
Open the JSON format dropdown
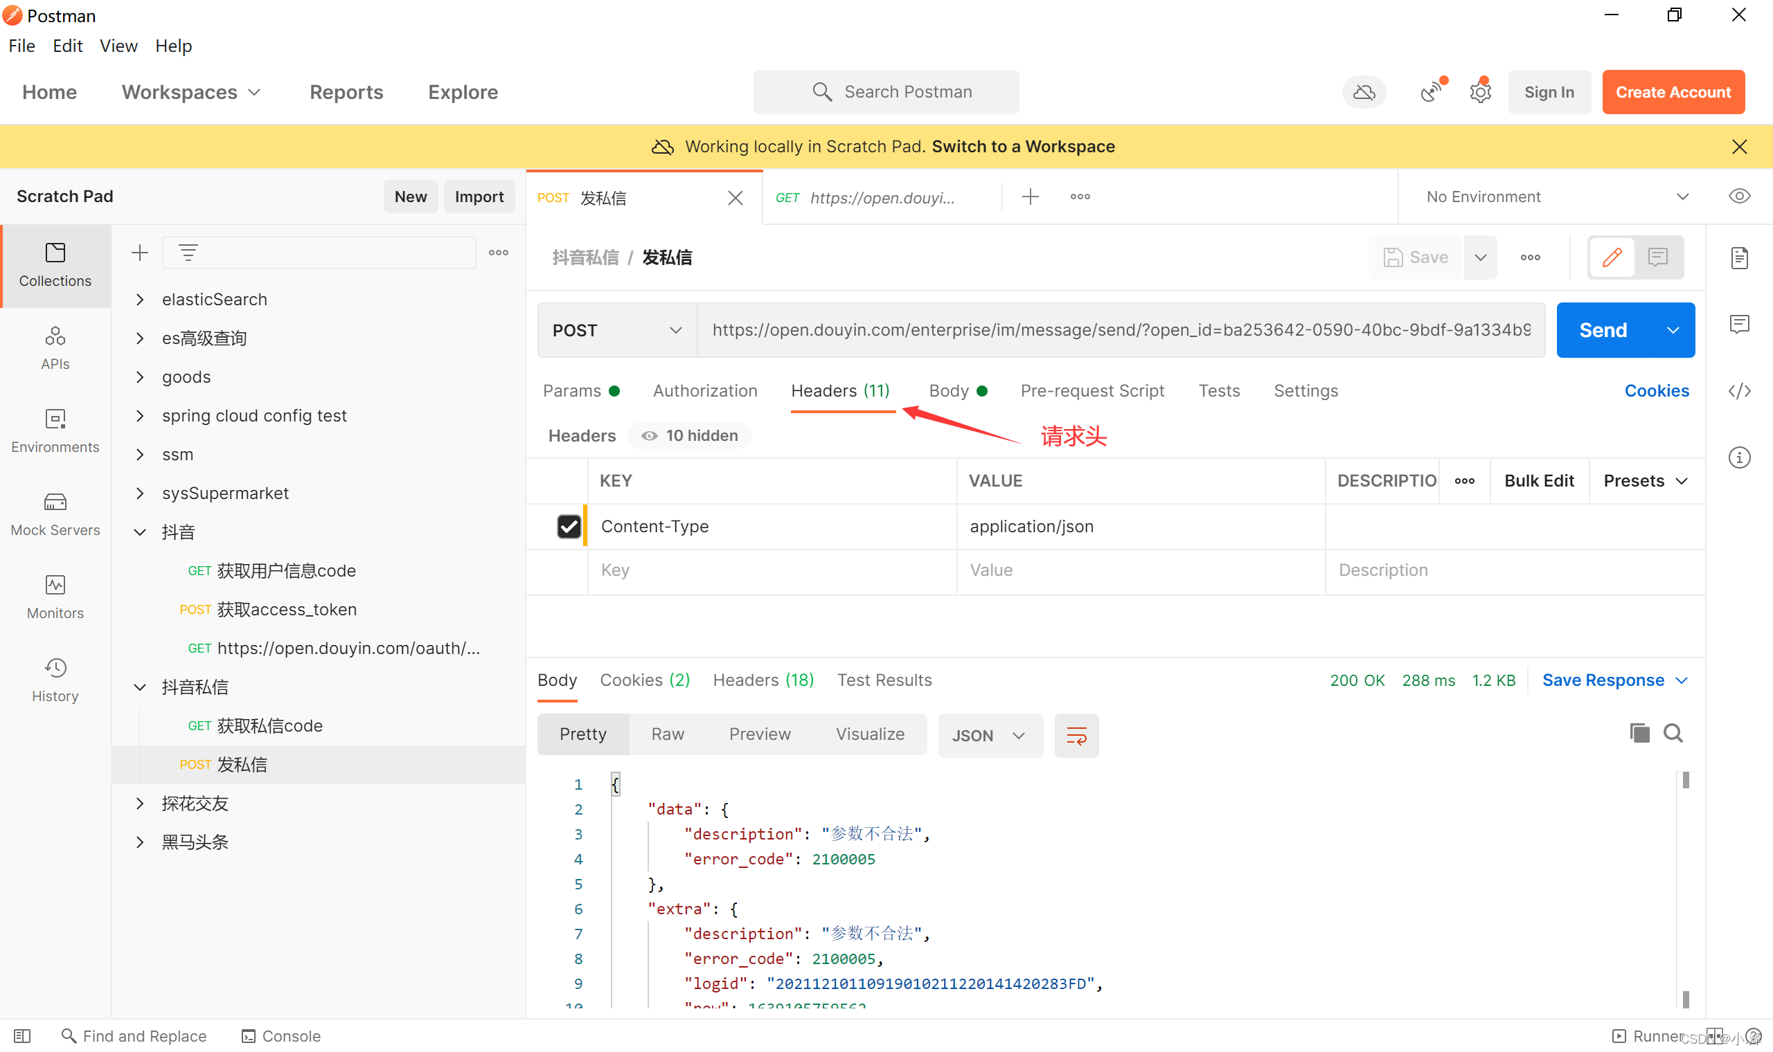[x=990, y=735]
